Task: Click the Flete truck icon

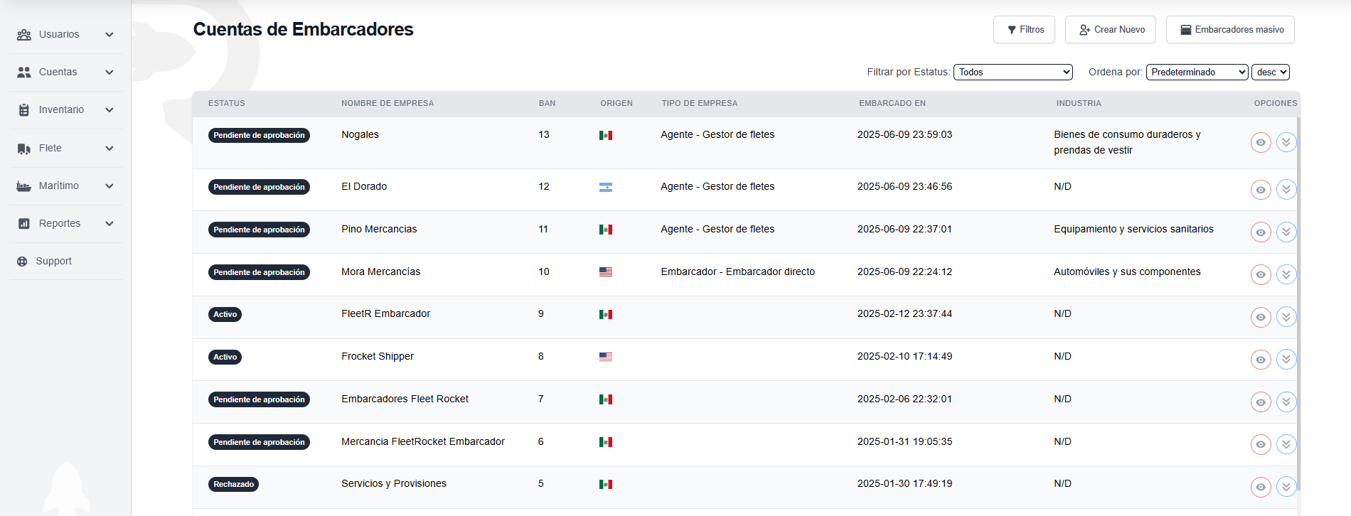Action: coord(24,149)
